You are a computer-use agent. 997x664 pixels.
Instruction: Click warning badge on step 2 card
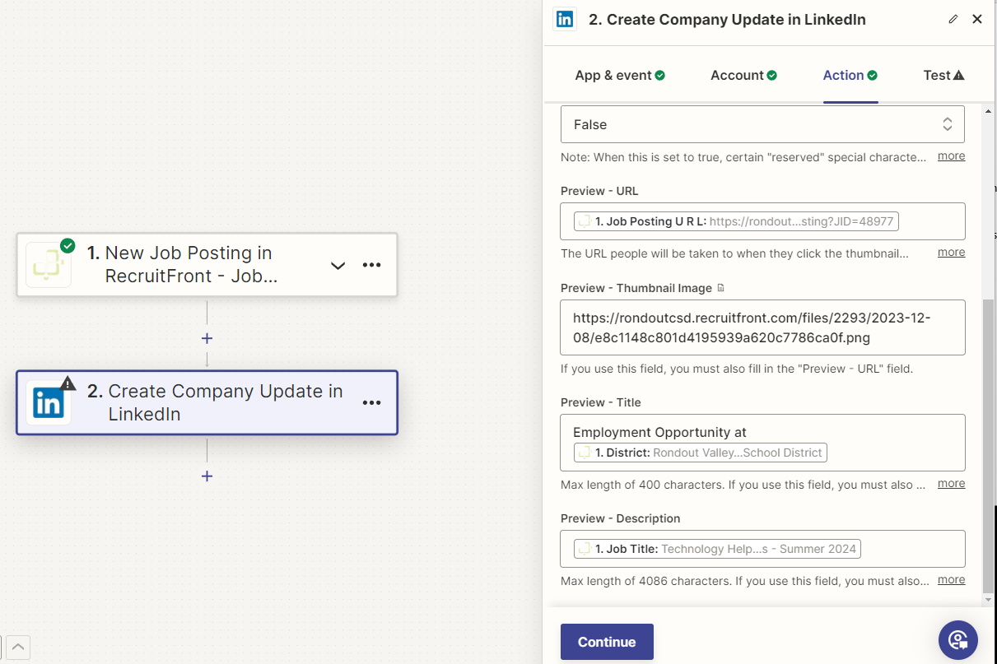pyautogui.click(x=68, y=383)
